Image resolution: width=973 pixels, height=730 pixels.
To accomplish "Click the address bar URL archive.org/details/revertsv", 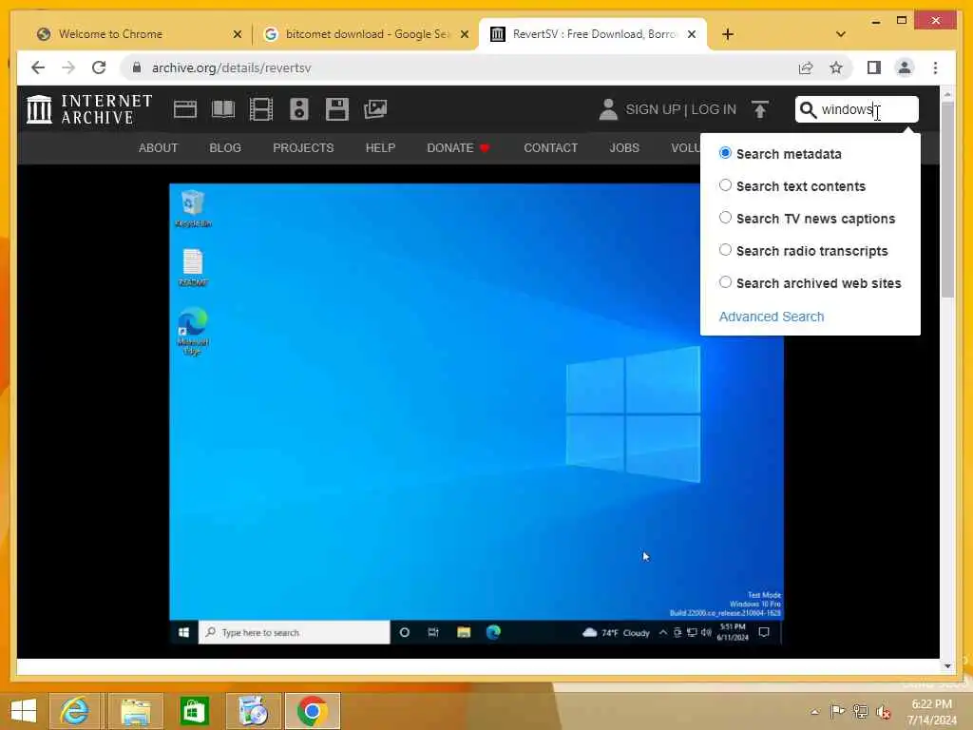I will (232, 67).
